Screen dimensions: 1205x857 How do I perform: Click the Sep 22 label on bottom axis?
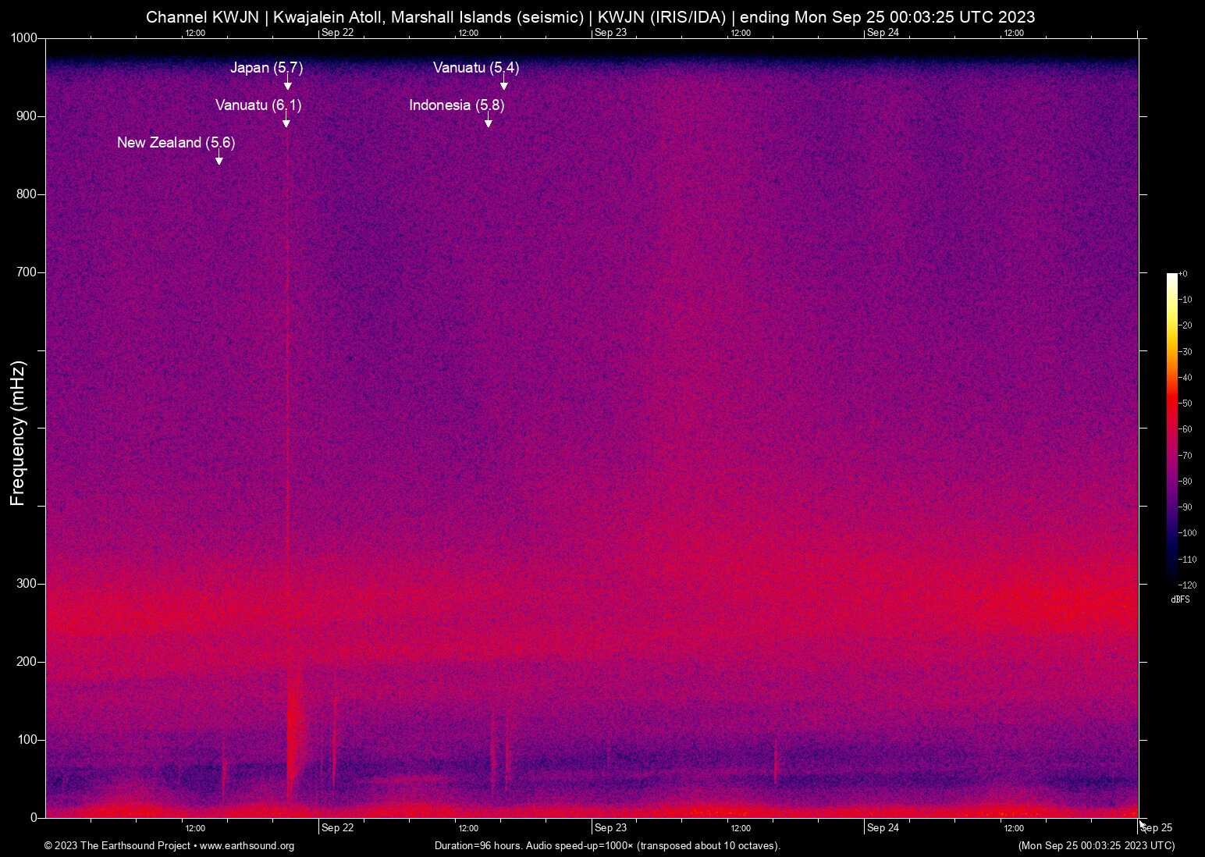(337, 828)
